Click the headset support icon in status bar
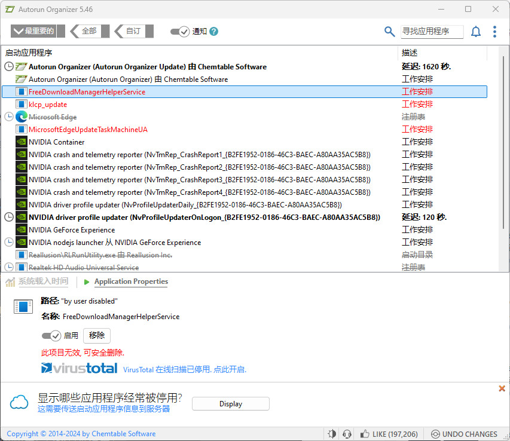Screen dimensions: 510x441 tap(347, 434)
